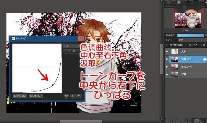The width and height of the screenshot is (207, 123).
Task: Click the navigator preview image
Action: click(x=188, y=20)
